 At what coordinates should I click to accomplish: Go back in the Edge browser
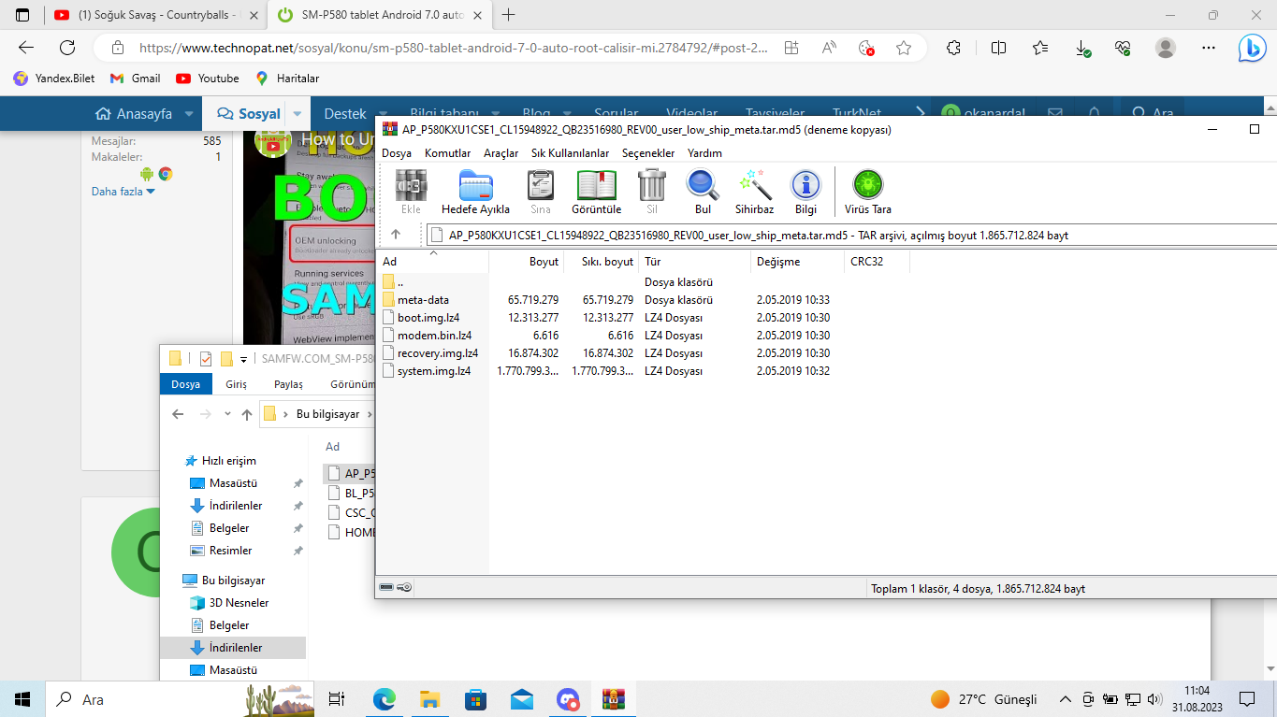point(26,48)
